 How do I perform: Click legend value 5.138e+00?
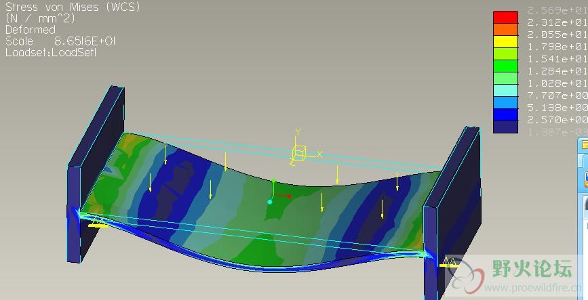(x=557, y=108)
